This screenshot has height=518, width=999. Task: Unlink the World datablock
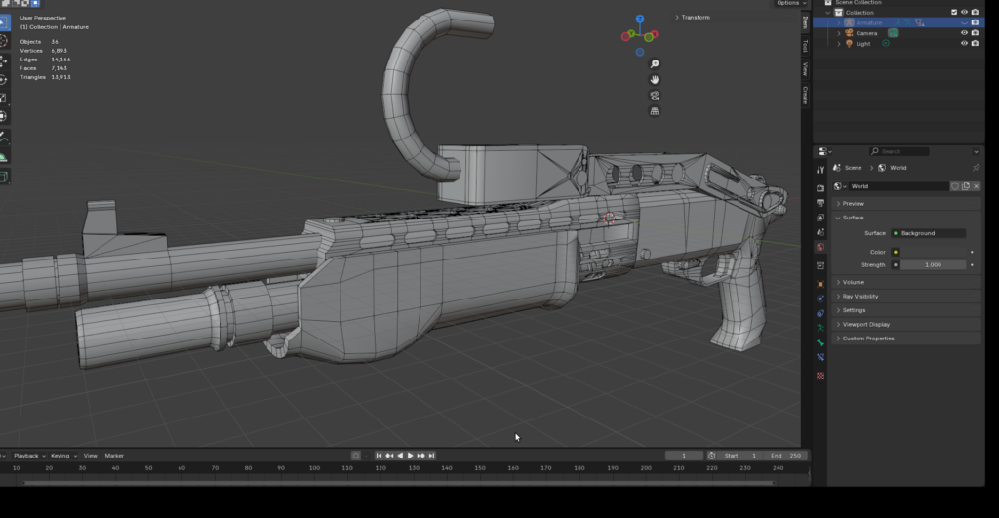point(976,186)
